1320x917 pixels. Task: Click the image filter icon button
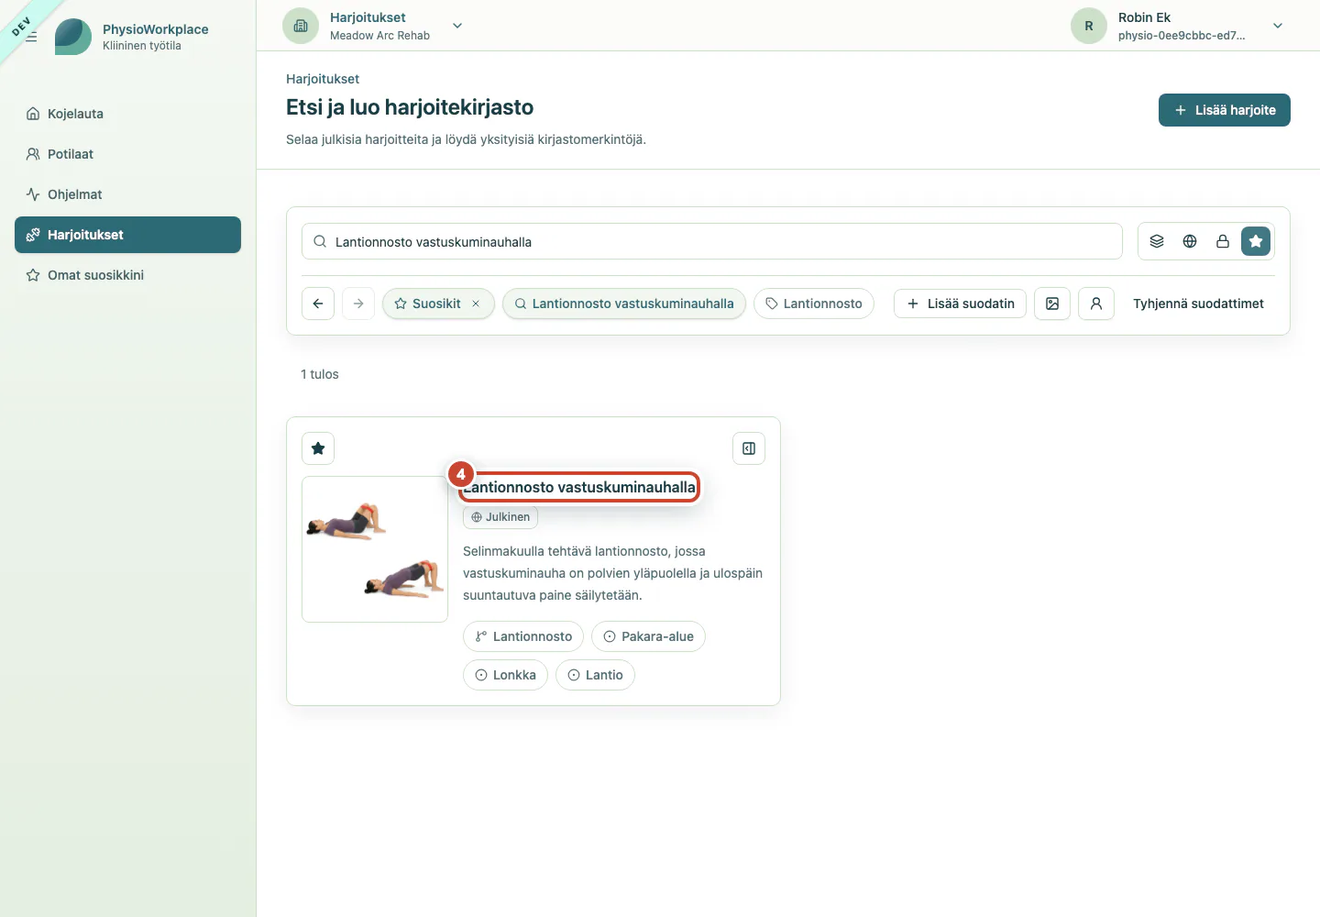coord(1052,304)
